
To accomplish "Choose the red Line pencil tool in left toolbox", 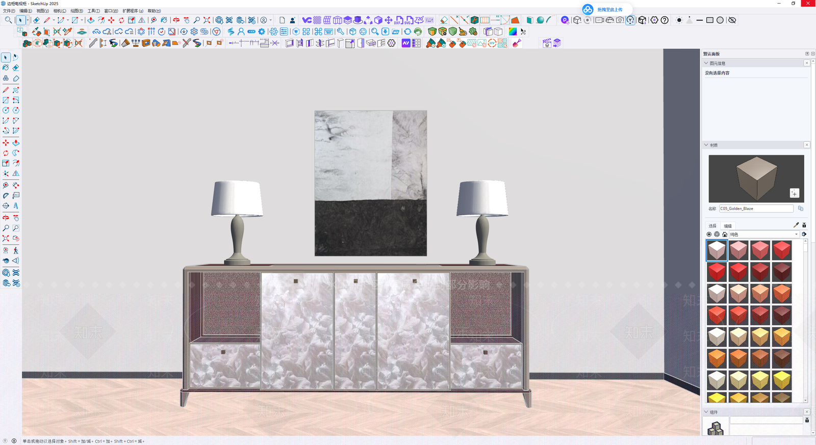I will tap(6, 90).
